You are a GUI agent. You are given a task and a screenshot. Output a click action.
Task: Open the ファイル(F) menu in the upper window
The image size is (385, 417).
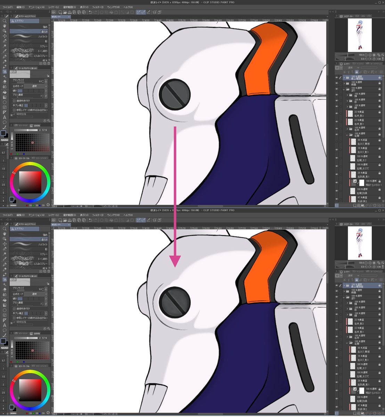(7, 7)
